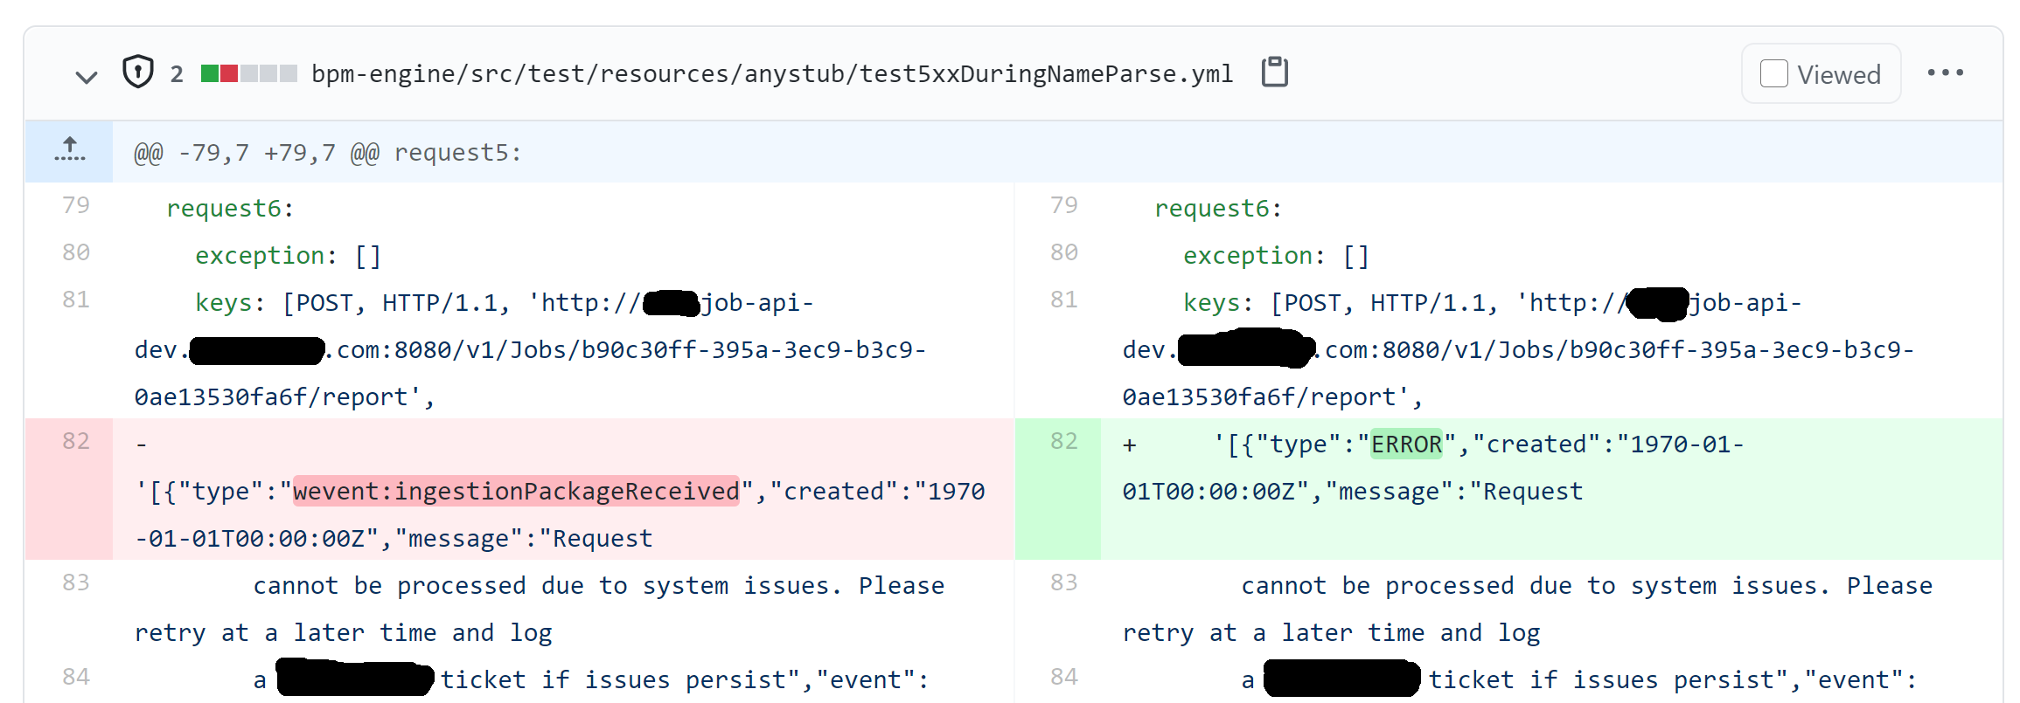Click the diffstat colored blocks indicator
The image size is (2020, 703).
click(x=249, y=73)
